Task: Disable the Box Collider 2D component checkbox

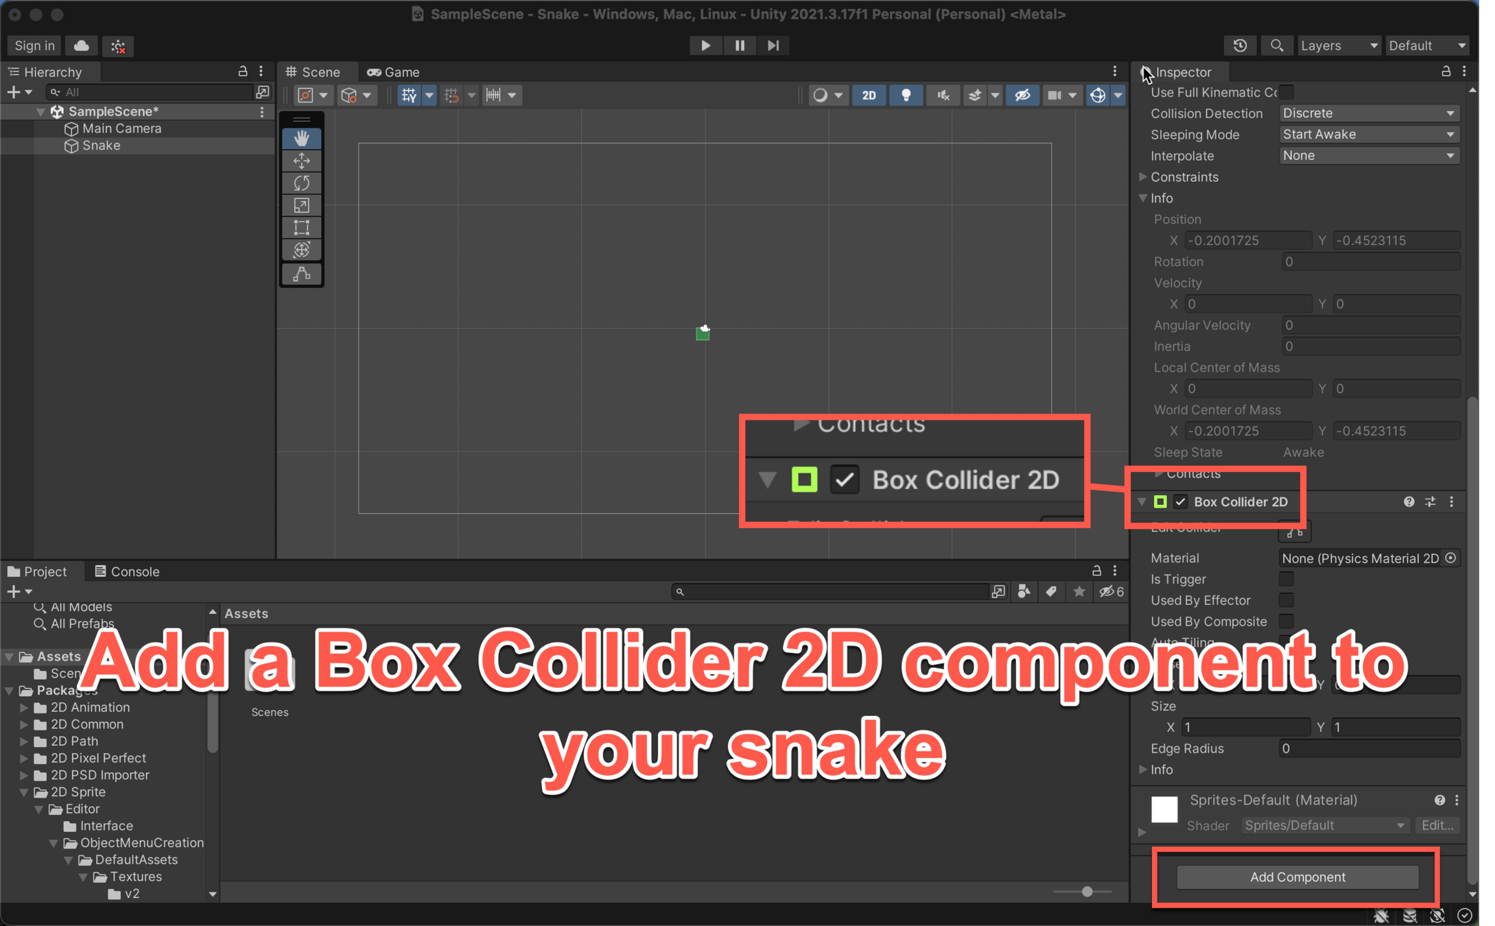Action: [1180, 501]
